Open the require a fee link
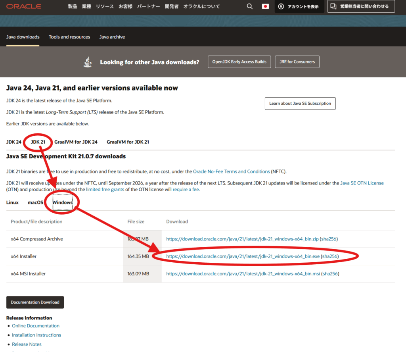The image size is (406, 352). [x=186, y=189]
